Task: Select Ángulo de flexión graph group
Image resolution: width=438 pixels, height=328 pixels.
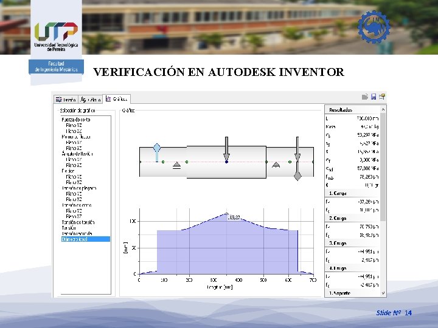Action: point(77,154)
